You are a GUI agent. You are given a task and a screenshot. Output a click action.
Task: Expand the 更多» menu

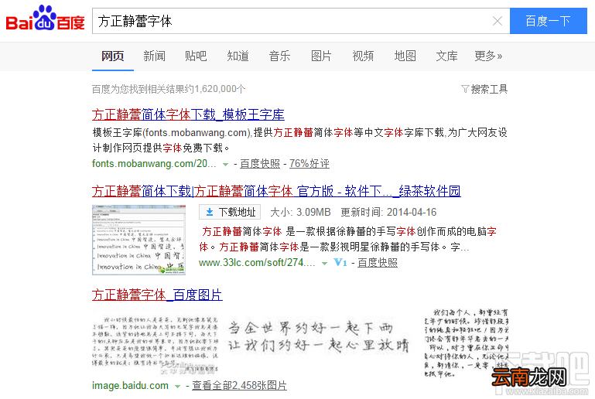tap(488, 56)
